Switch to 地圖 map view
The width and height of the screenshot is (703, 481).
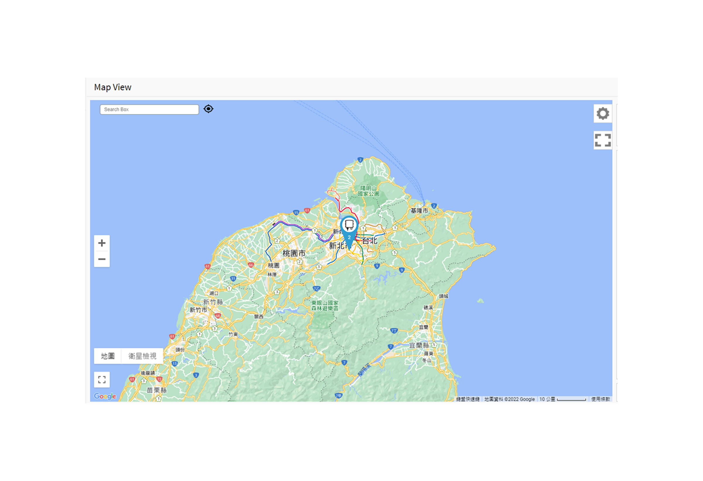[108, 356]
